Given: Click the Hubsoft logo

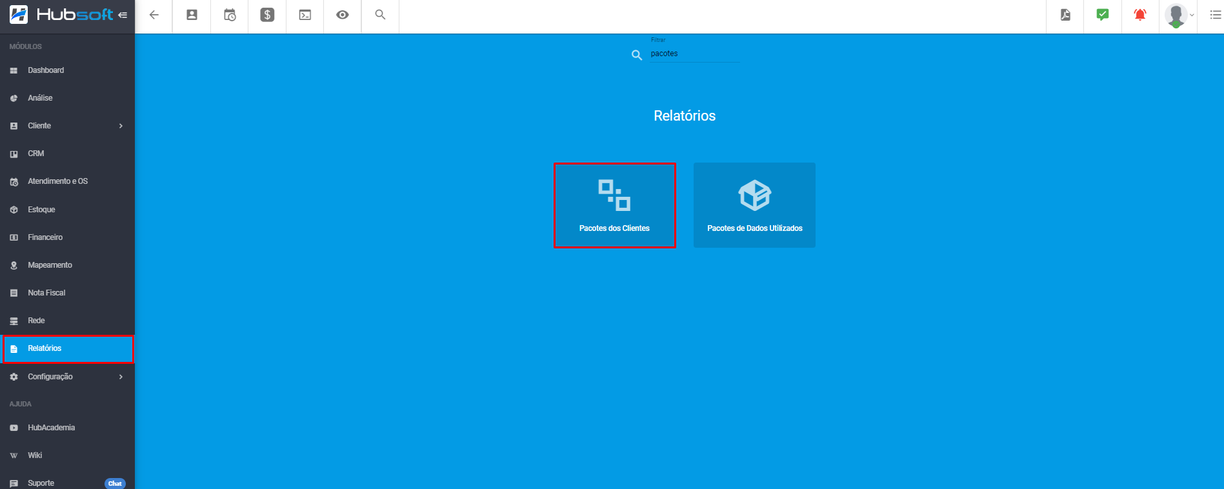Looking at the screenshot, I should (x=61, y=14).
